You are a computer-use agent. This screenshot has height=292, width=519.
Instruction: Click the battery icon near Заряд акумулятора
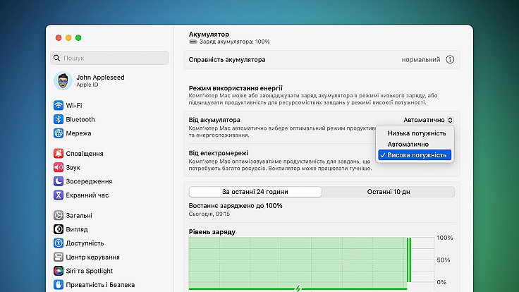[193, 42]
